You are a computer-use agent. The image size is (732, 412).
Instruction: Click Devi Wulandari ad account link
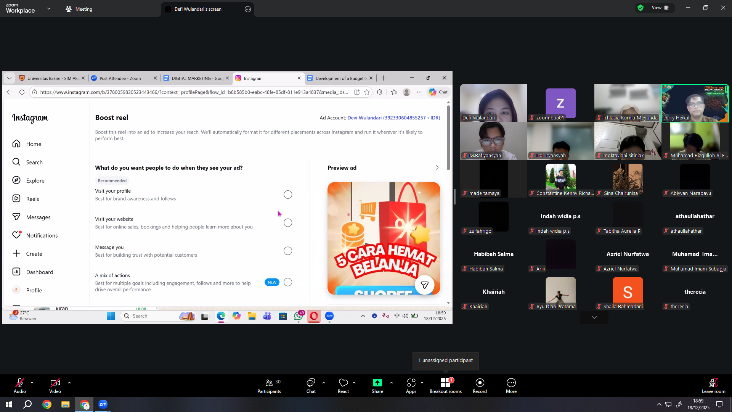[394, 118]
